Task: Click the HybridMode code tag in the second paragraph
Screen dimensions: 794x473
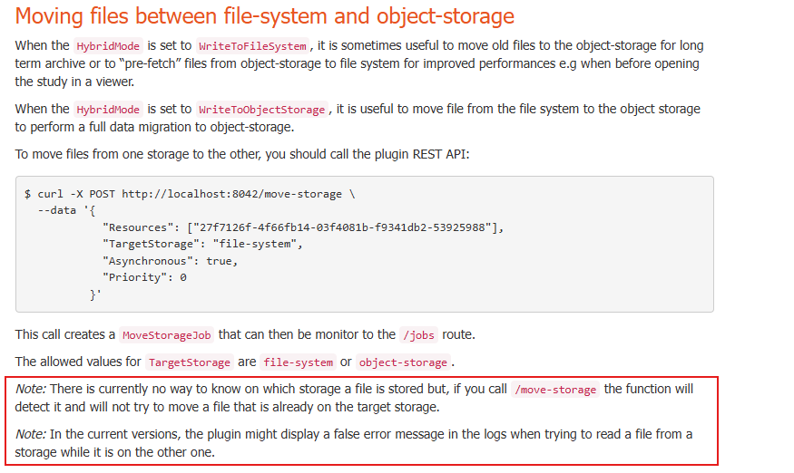Action: point(108,110)
